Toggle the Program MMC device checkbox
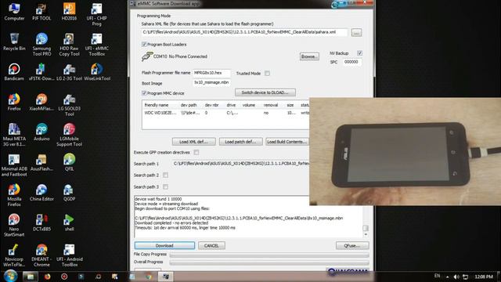This screenshot has width=501, height=282. tap(144, 93)
